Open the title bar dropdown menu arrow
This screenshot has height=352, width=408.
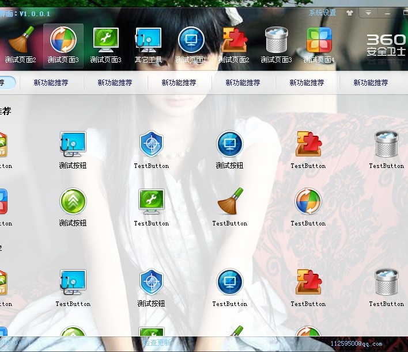point(368,13)
